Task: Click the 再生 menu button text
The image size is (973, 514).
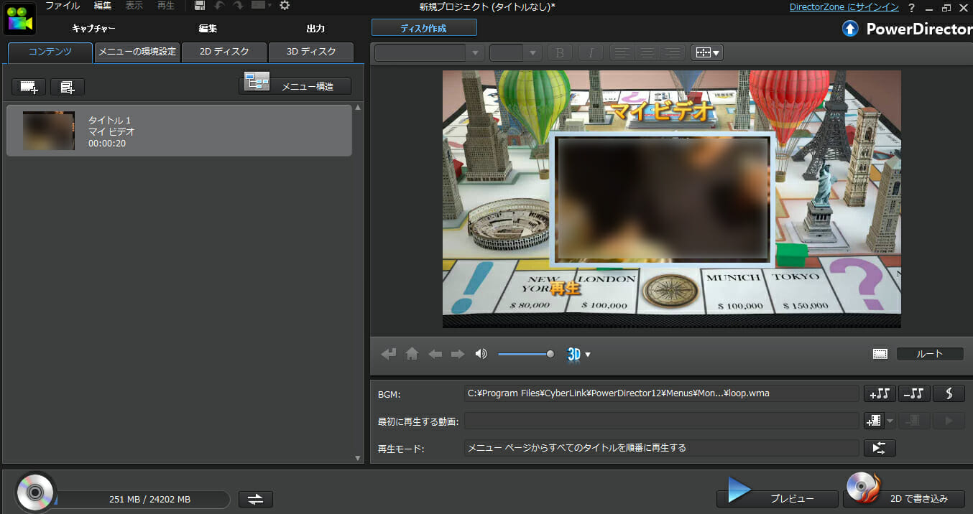Action: (x=565, y=289)
